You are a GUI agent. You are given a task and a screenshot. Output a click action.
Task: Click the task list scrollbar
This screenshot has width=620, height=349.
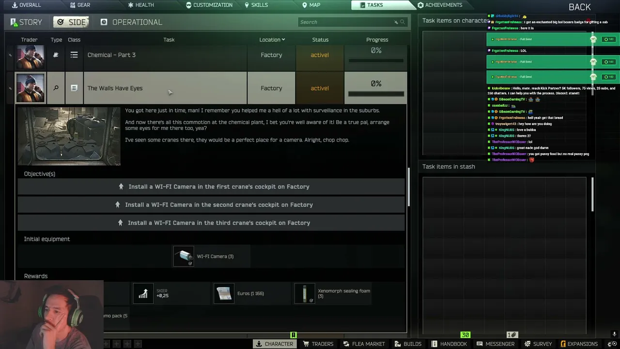pos(409,187)
